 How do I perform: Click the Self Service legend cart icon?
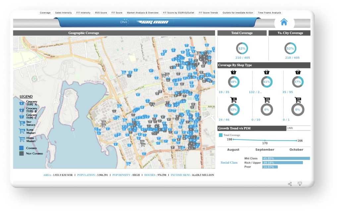click(22, 123)
